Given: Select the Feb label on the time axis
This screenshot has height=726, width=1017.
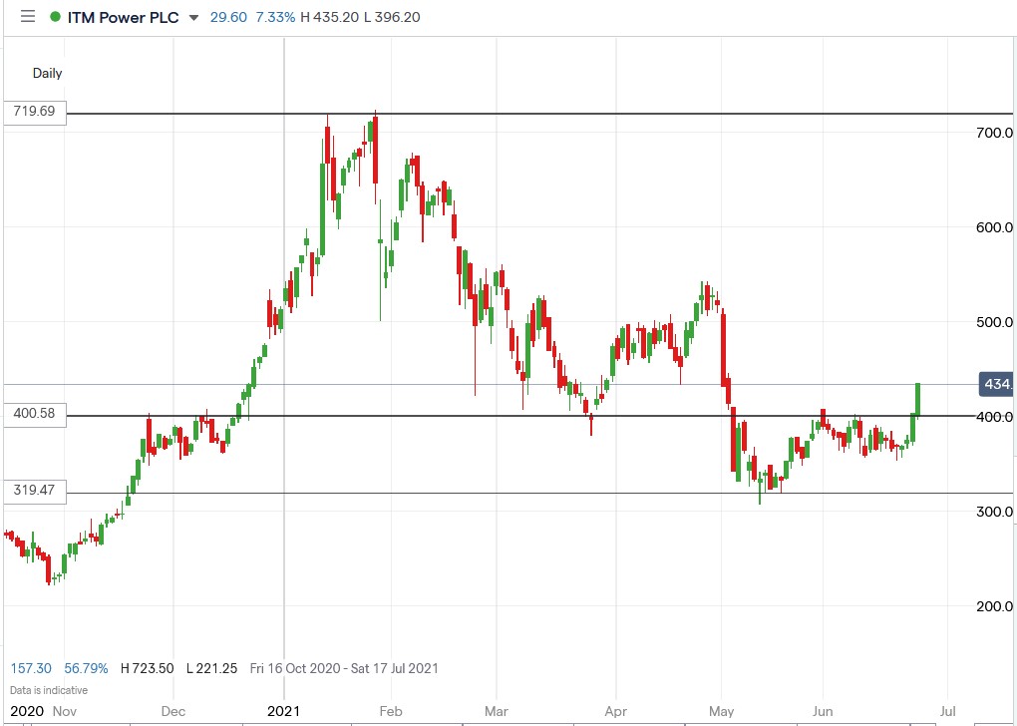Looking at the screenshot, I should click(390, 712).
